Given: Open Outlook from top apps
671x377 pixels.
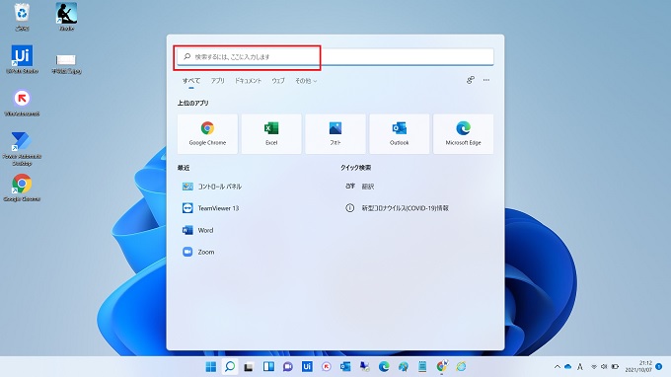Looking at the screenshot, I should click(x=400, y=134).
